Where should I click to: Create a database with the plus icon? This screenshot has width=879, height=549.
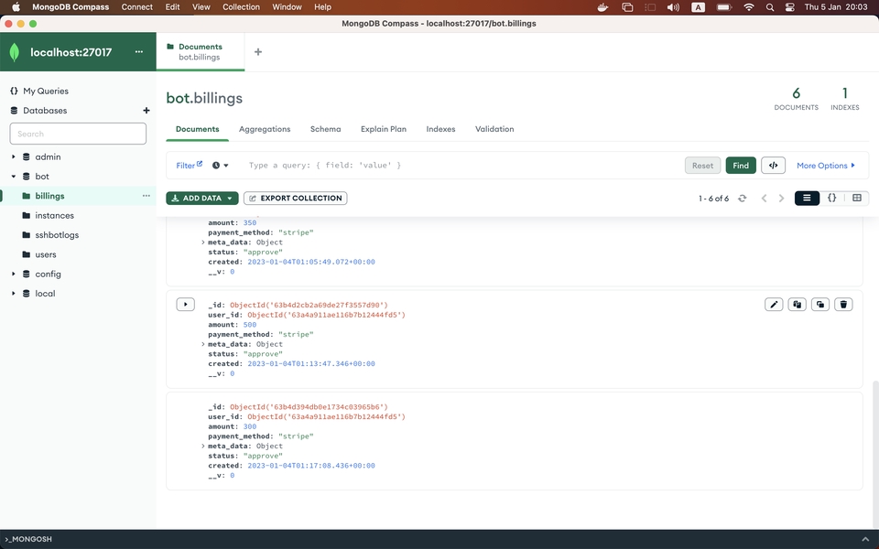pos(146,111)
